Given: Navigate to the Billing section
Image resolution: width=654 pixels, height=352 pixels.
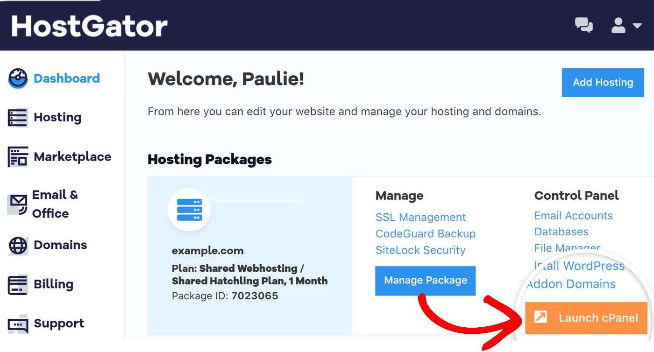Looking at the screenshot, I should (x=52, y=284).
